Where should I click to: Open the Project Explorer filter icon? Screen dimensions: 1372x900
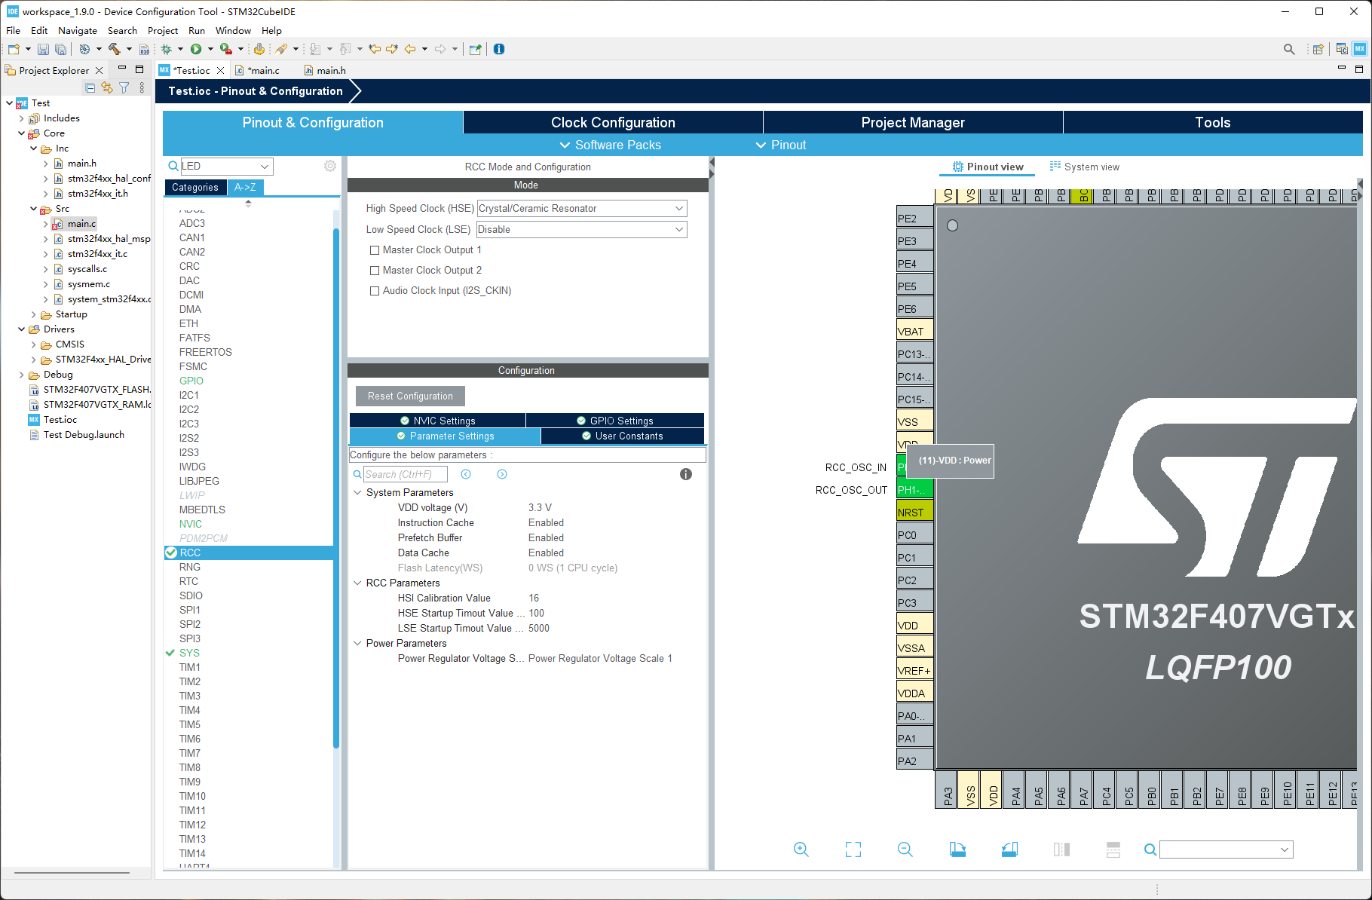point(124,88)
